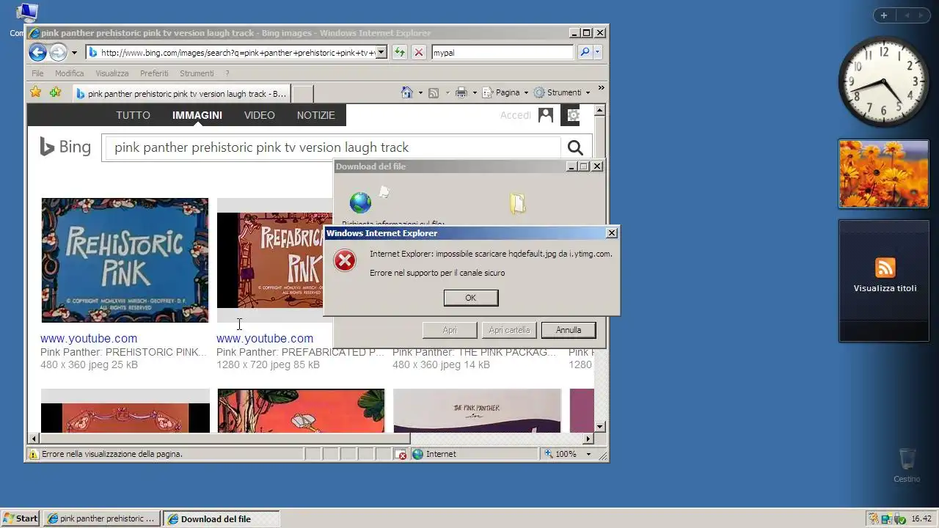Open the recent pages dropdown beside forward arrow
This screenshot has width=939, height=528.
click(74, 53)
